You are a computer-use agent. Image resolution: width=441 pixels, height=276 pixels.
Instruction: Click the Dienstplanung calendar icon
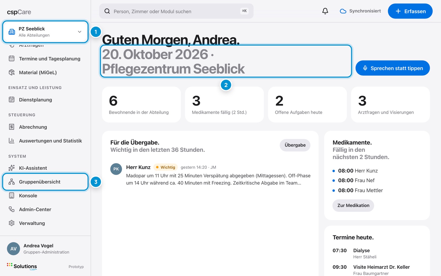12,100
